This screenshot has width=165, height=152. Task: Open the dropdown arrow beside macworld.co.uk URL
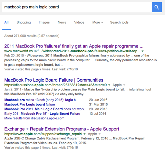coord(142,51)
